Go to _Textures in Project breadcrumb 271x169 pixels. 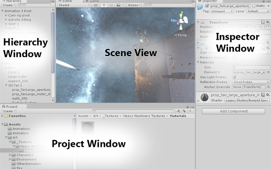pyautogui.click(x=111, y=116)
